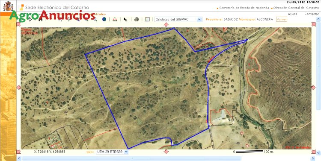Image resolution: width=321 pixels, height=161 pixels.
Task: Click the zoom magnifier icon beside globe
Action: point(95,19)
